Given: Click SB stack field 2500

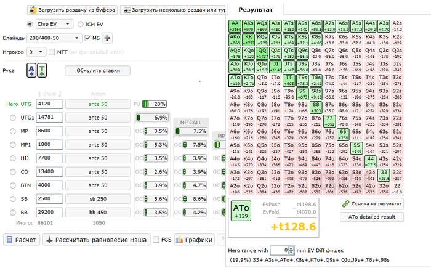Looking at the screenshot, I should (49, 199).
